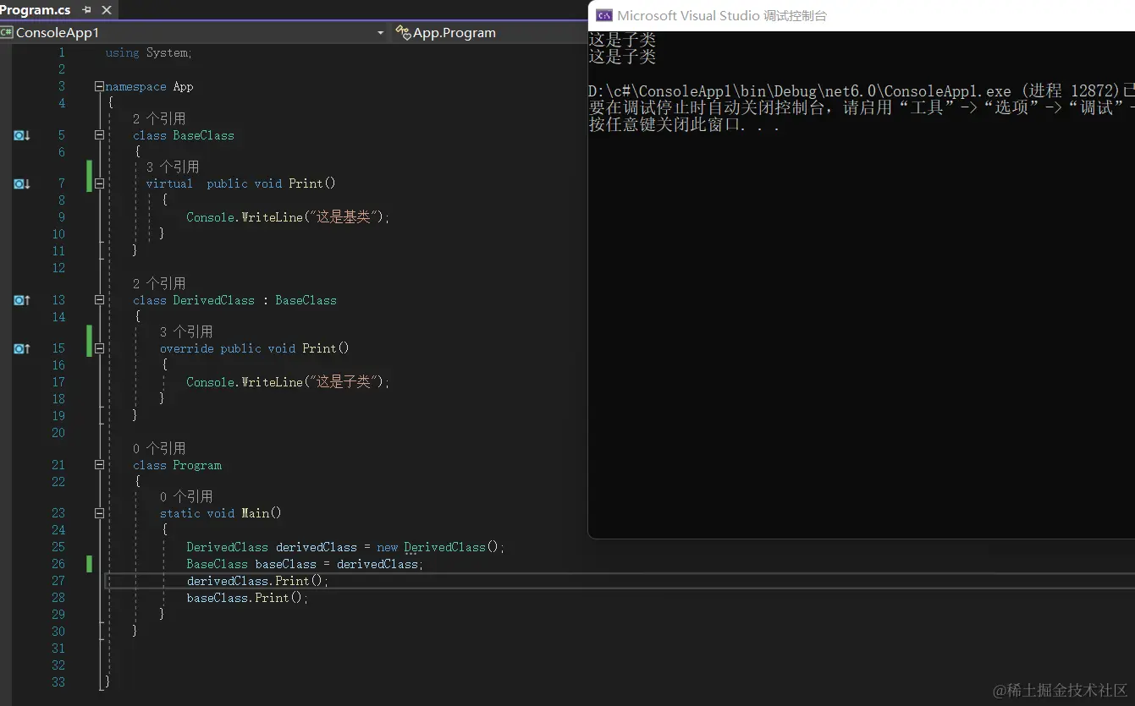Image resolution: width=1135 pixels, height=706 pixels.
Task: Click 'baseClass.Print();' on line 28
Action: click(247, 598)
